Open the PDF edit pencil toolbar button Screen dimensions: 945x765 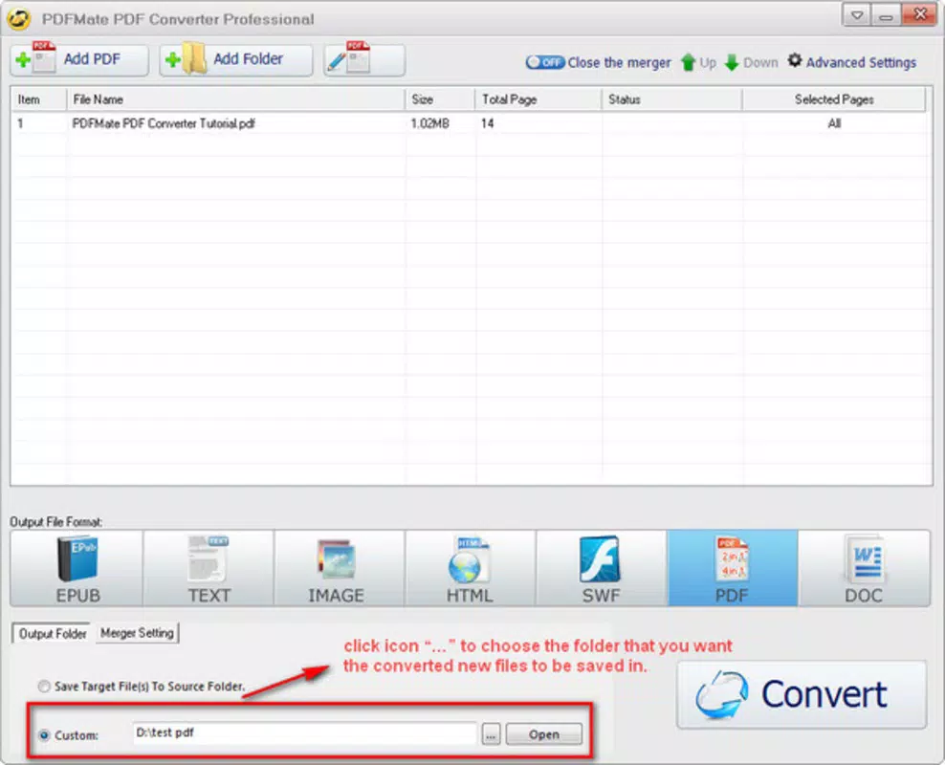click(364, 59)
